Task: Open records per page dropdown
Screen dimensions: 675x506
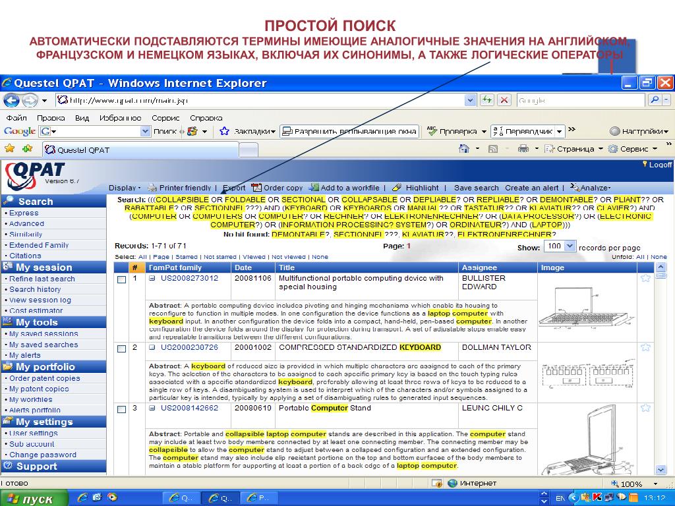Action: (x=570, y=246)
